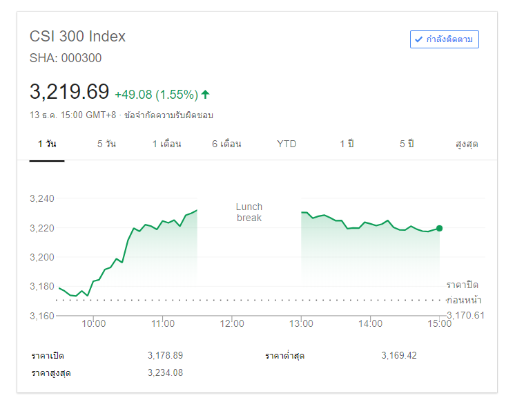
Task: Click the ราคาสูงสุด high price value
Action: coord(165,373)
